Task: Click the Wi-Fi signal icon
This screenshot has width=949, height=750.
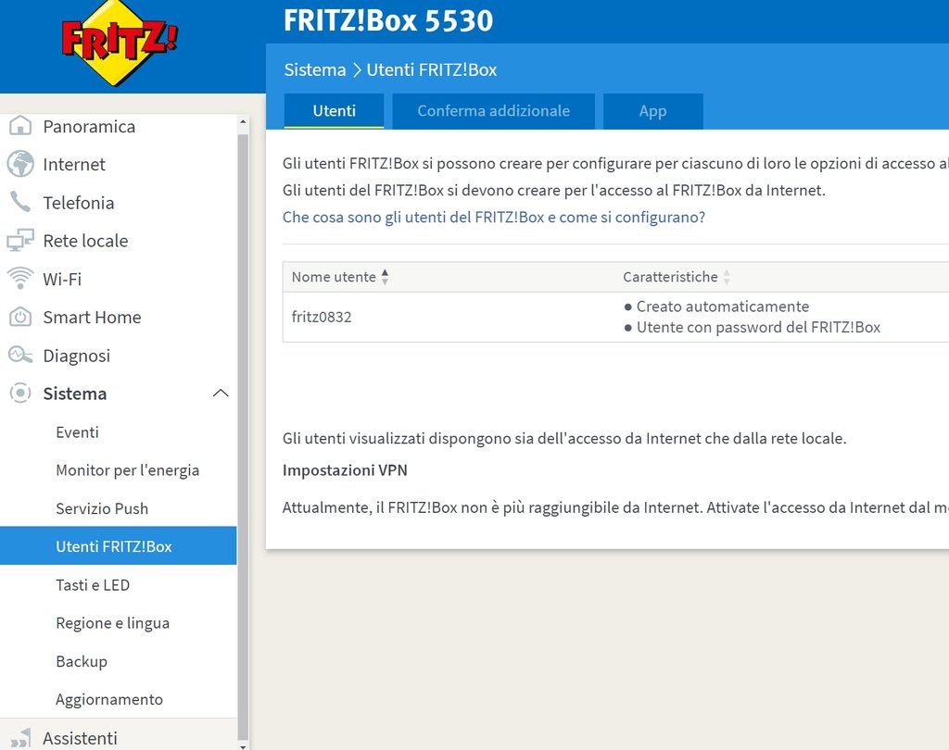Action: click(20, 278)
